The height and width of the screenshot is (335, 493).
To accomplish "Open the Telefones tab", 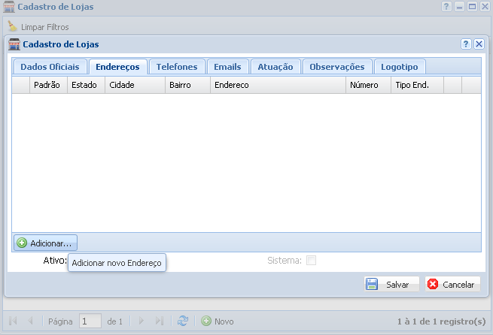I will coord(177,67).
